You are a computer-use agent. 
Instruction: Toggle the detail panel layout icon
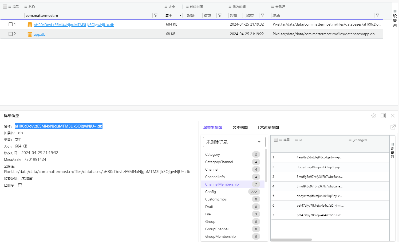(x=383, y=116)
